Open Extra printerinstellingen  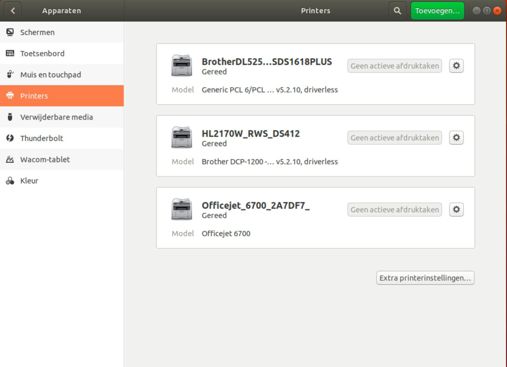pos(425,278)
